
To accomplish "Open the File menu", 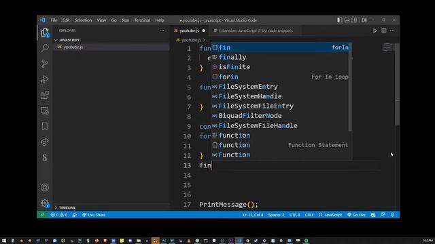I will click(x=54, y=20).
